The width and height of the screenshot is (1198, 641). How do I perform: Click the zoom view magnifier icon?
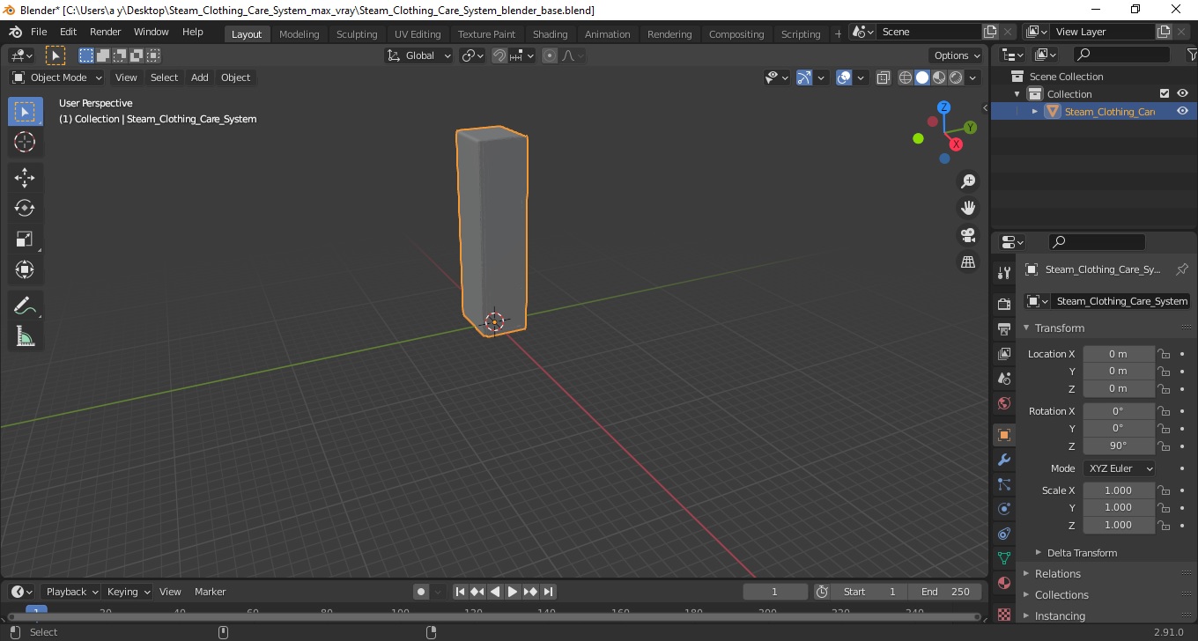(x=968, y=181)
